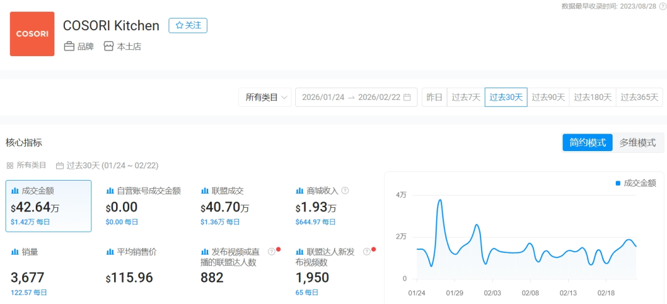
Task: Click the calendar icon in date range
Action: 407,97
